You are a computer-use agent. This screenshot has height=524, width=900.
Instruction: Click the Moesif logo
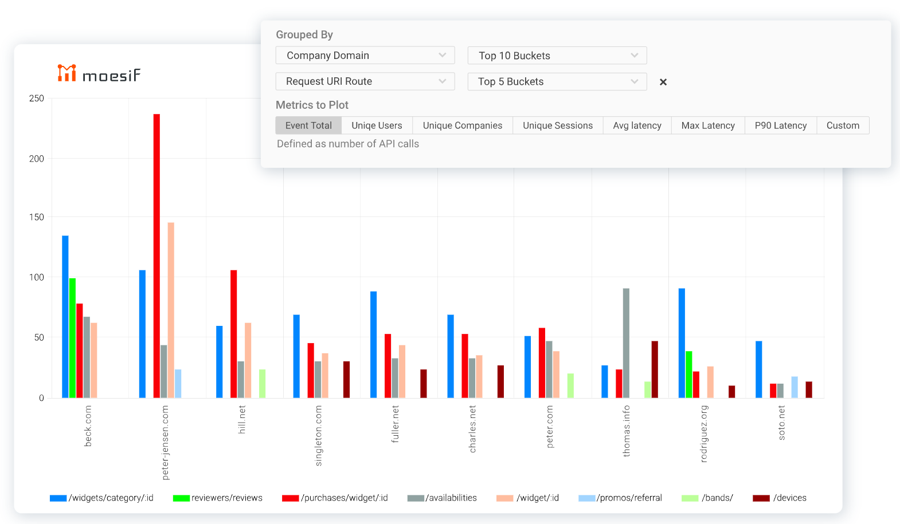(x=99, y=73)
